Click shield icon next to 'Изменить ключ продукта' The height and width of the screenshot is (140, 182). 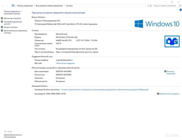tap(158, 93)
